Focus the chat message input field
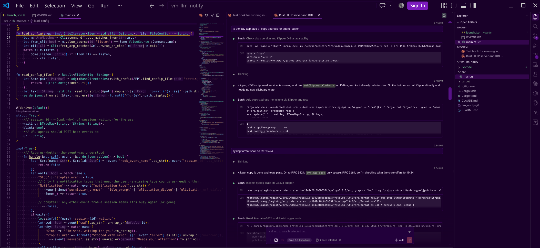The height and width of the screenshot is (248, 540). (x=337, y=231)
